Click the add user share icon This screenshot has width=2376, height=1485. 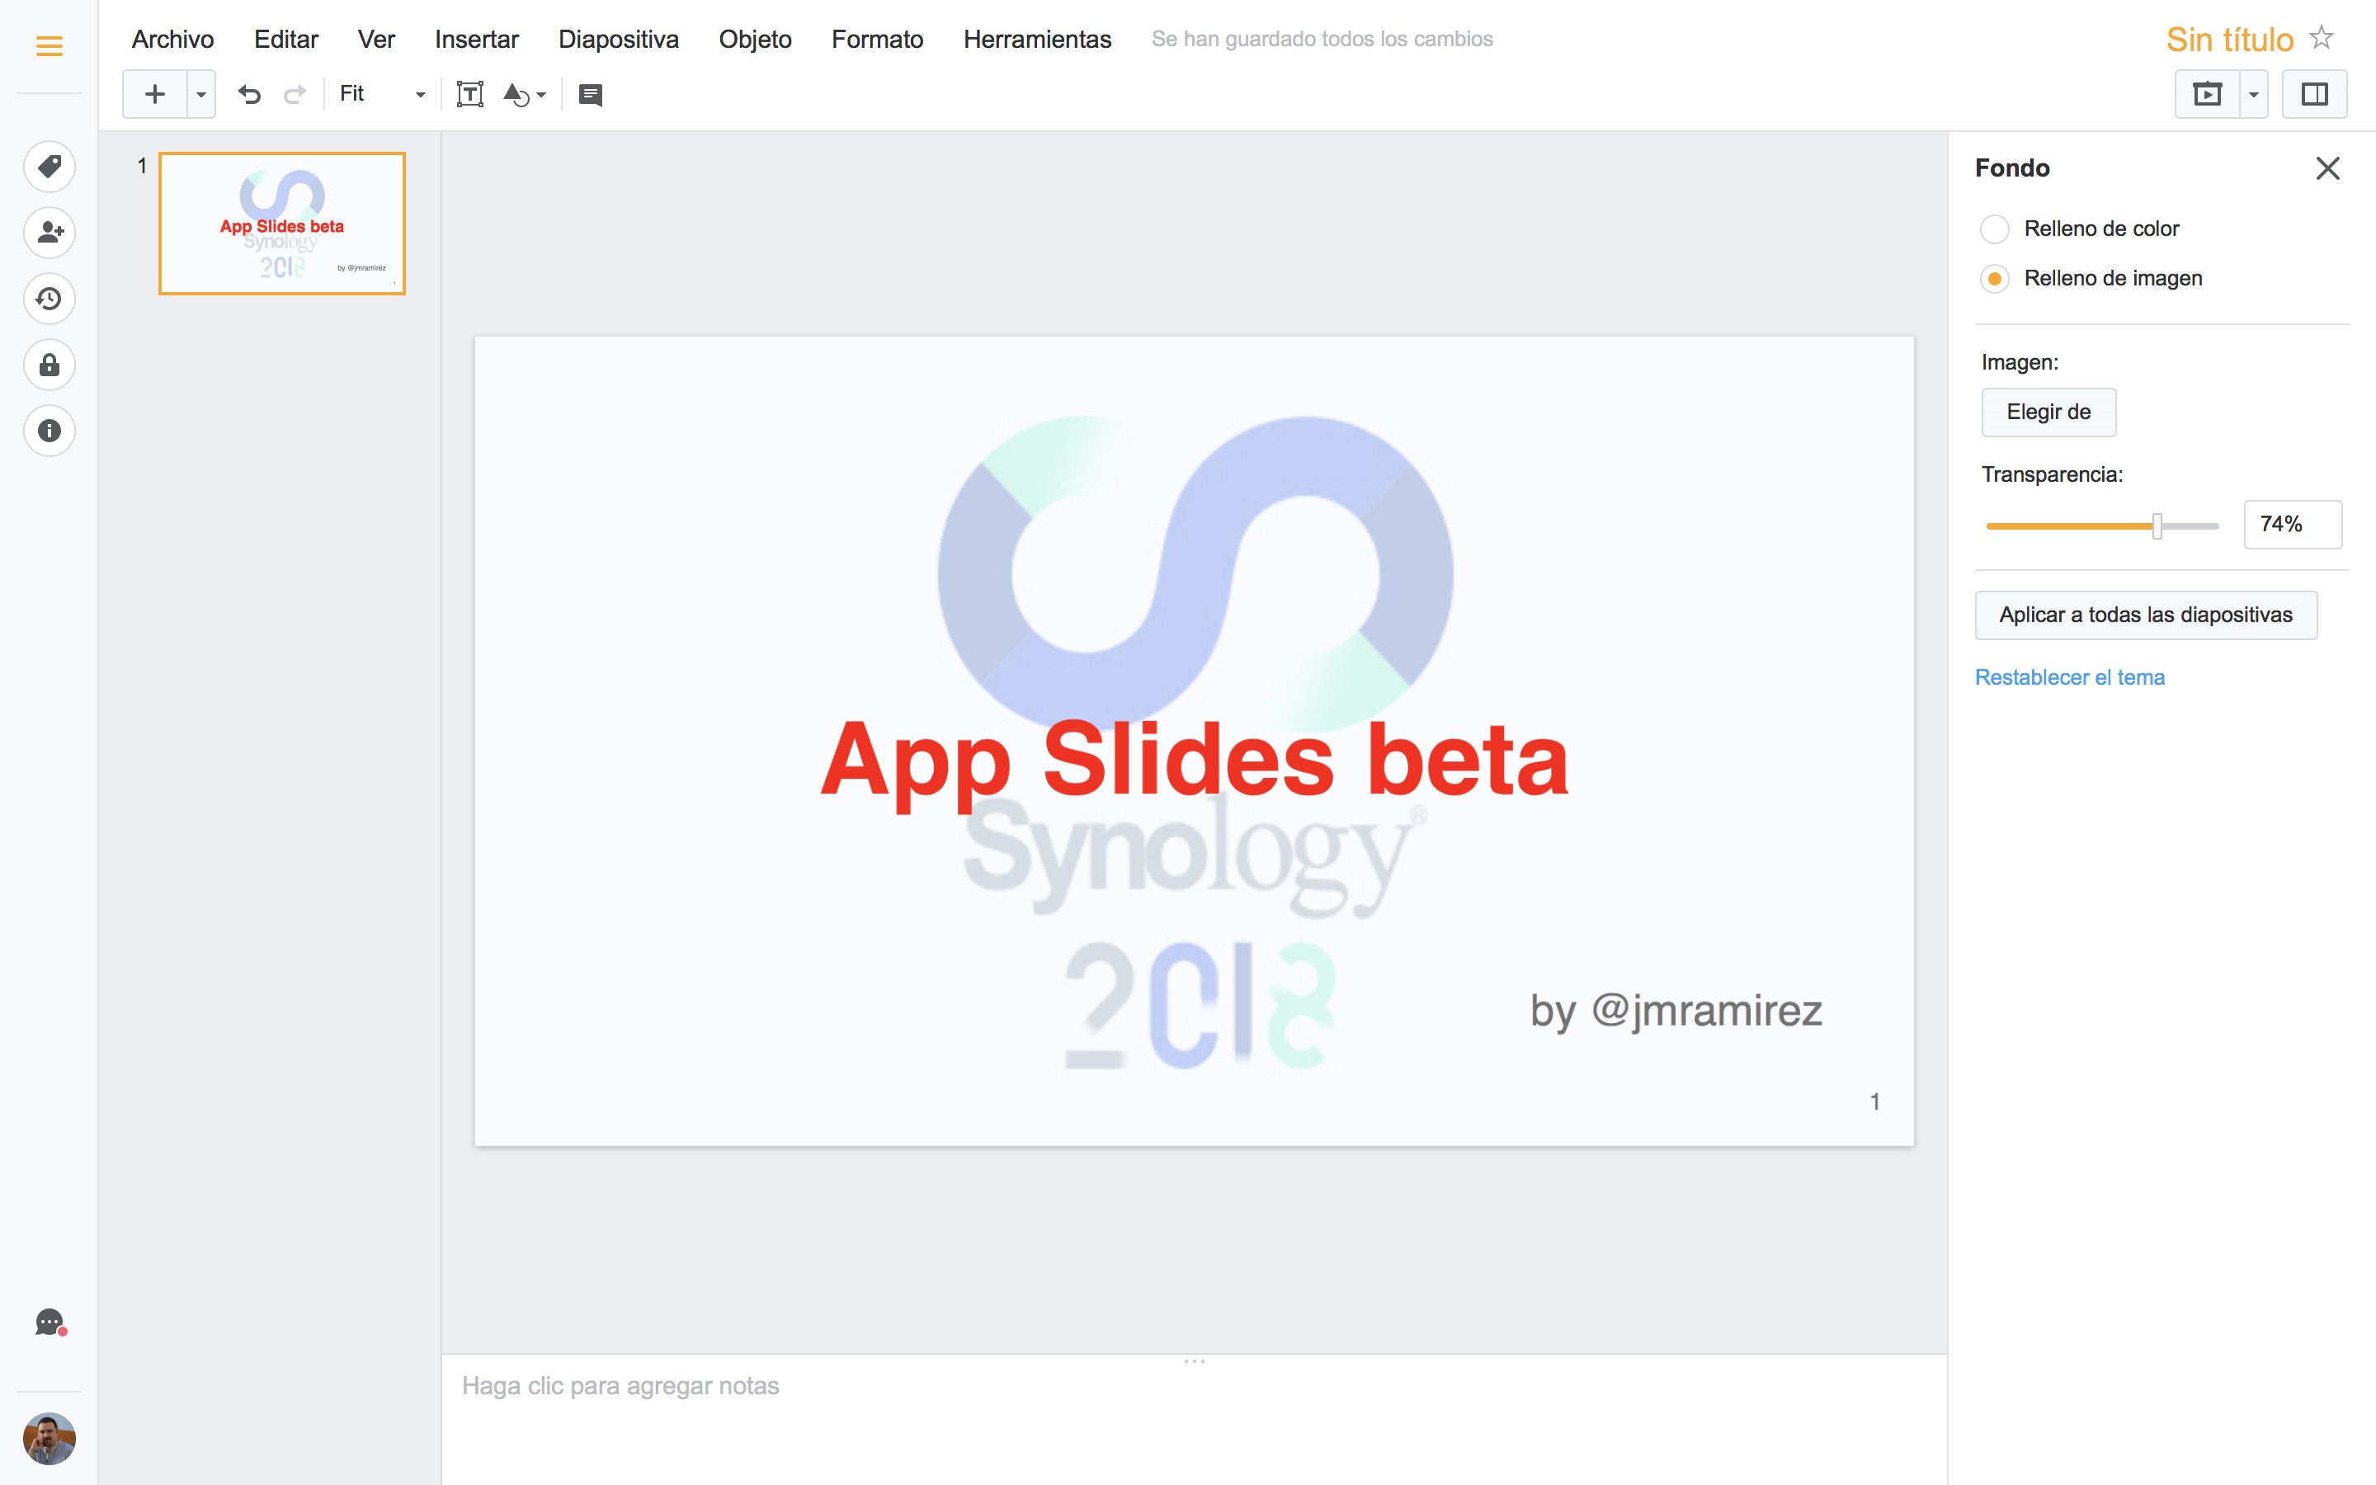[x=49, y=233]
